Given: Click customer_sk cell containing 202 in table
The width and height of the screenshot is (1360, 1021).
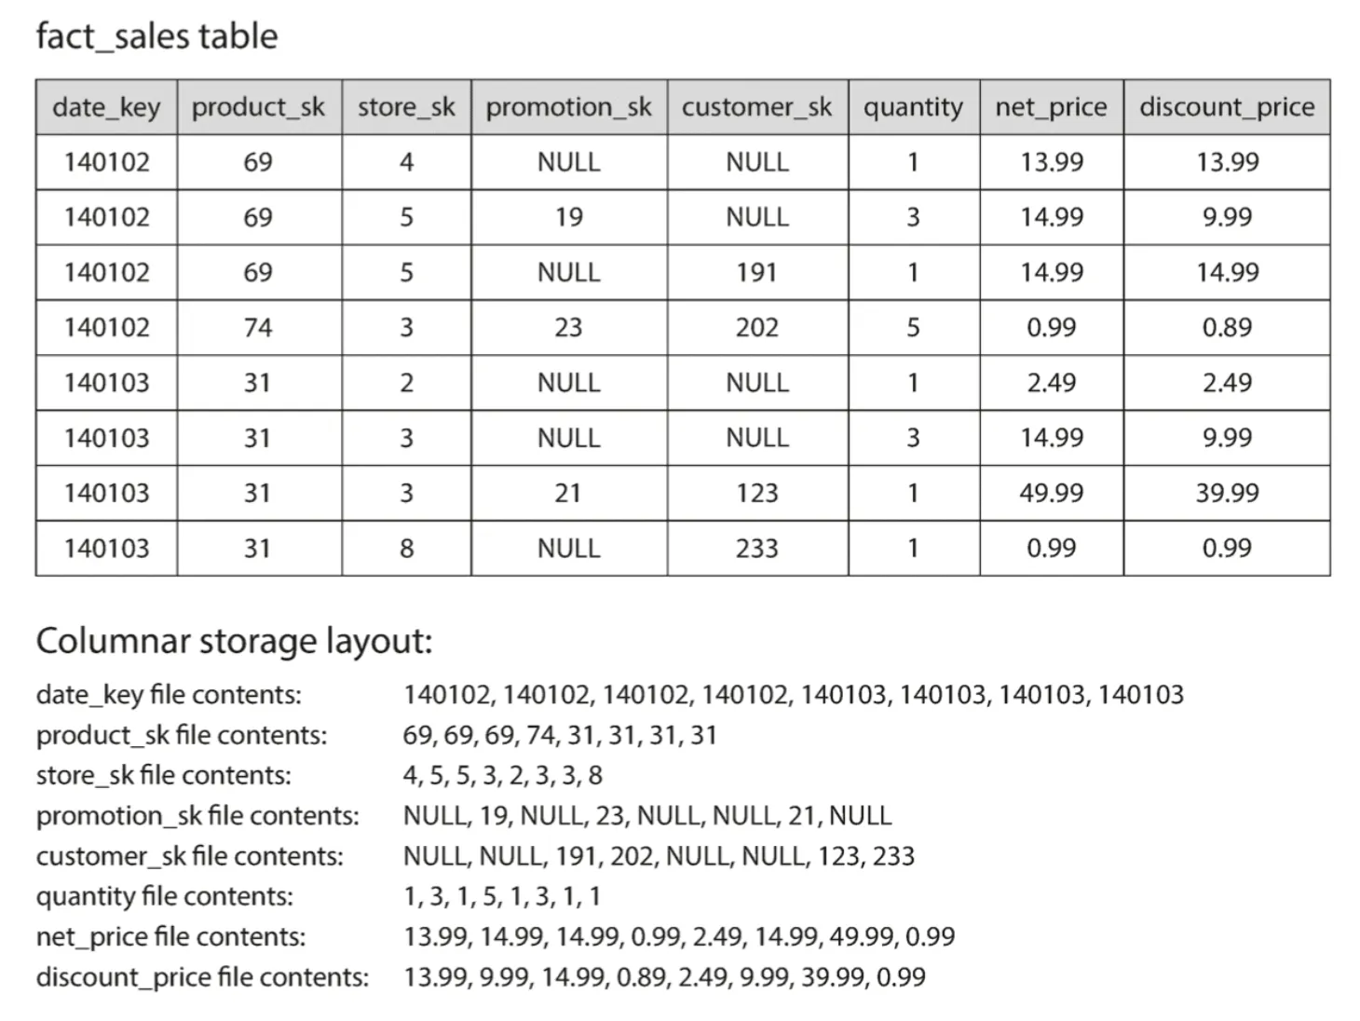Looking at the screenshot, I should click(756, 328).
